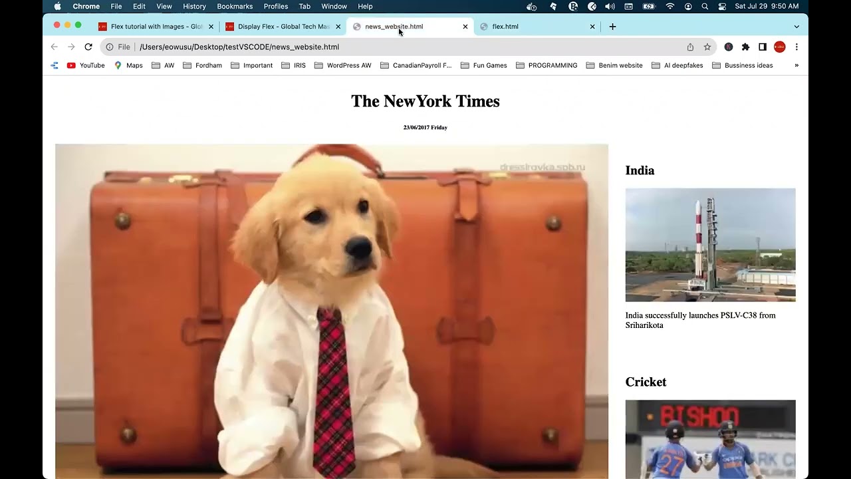Open the bookmarks apps shortcut icon
This screenshot has width=851, height=479.
tap(55, 65)
